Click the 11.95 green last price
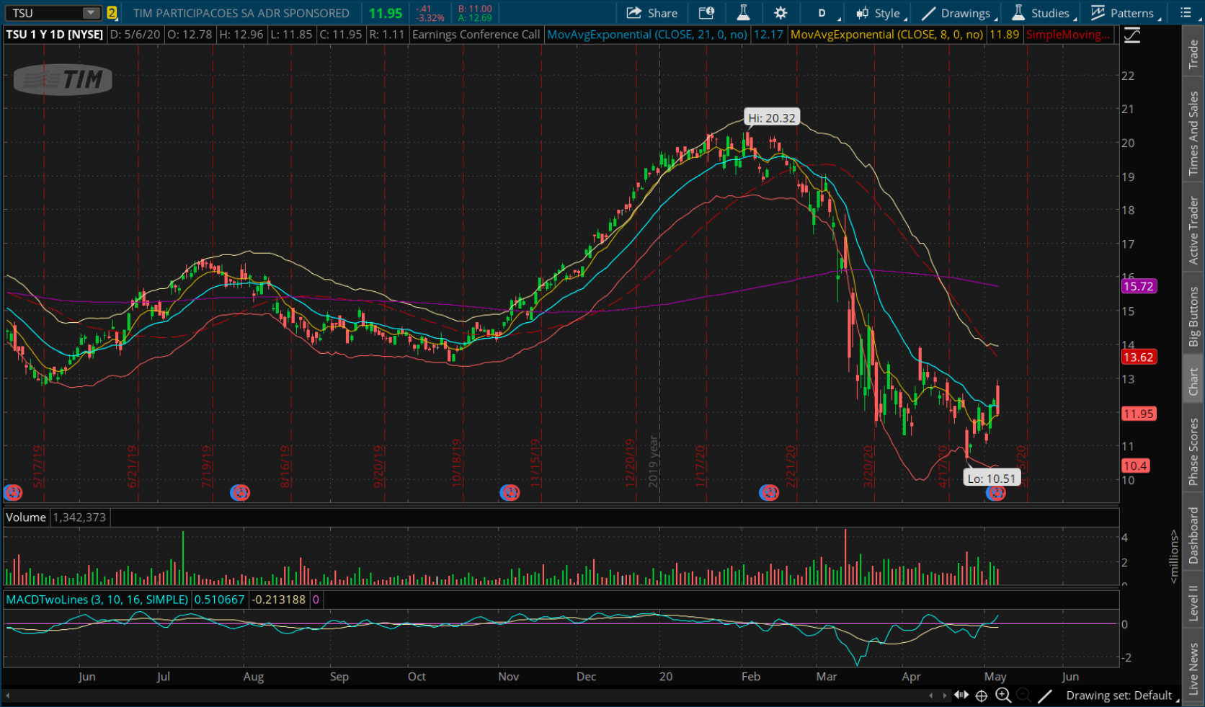The width and height of the screenshot is (1205, 707). pos(386,13)
